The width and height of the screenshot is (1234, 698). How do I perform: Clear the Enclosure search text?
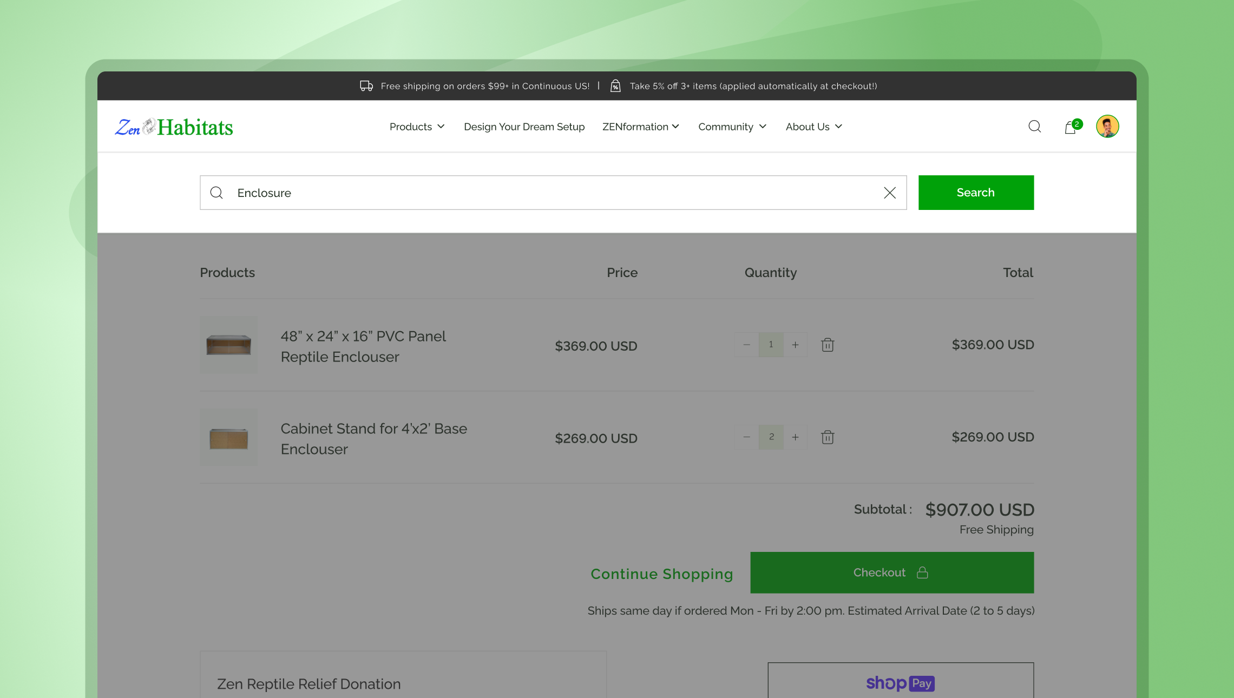889,193
